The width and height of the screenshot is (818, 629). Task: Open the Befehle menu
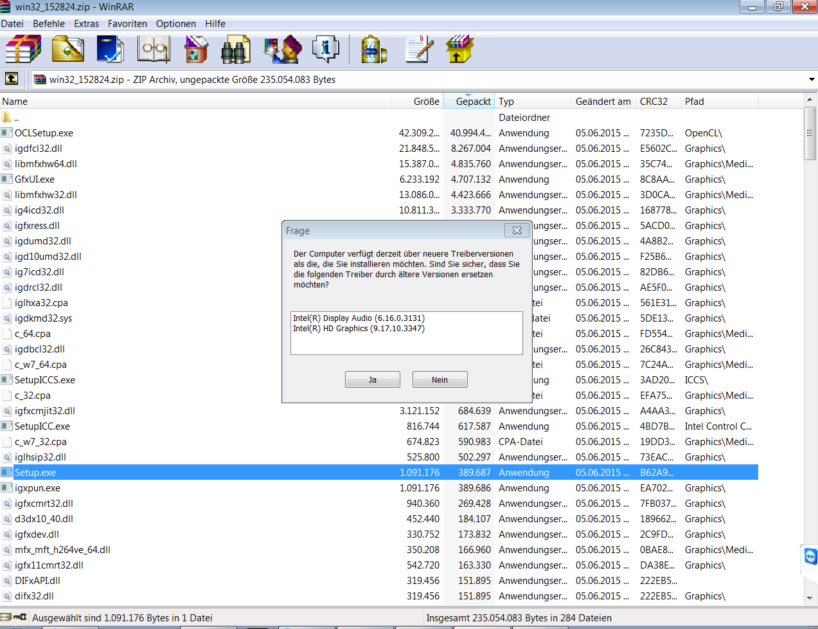point(49,24)
